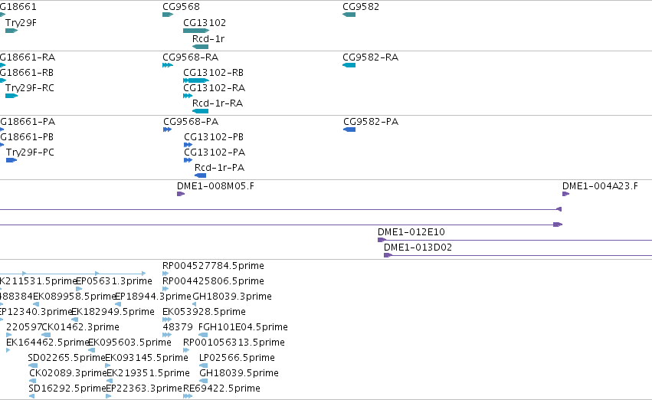Click the Rcd-1r gene arrow

[201, 47]
